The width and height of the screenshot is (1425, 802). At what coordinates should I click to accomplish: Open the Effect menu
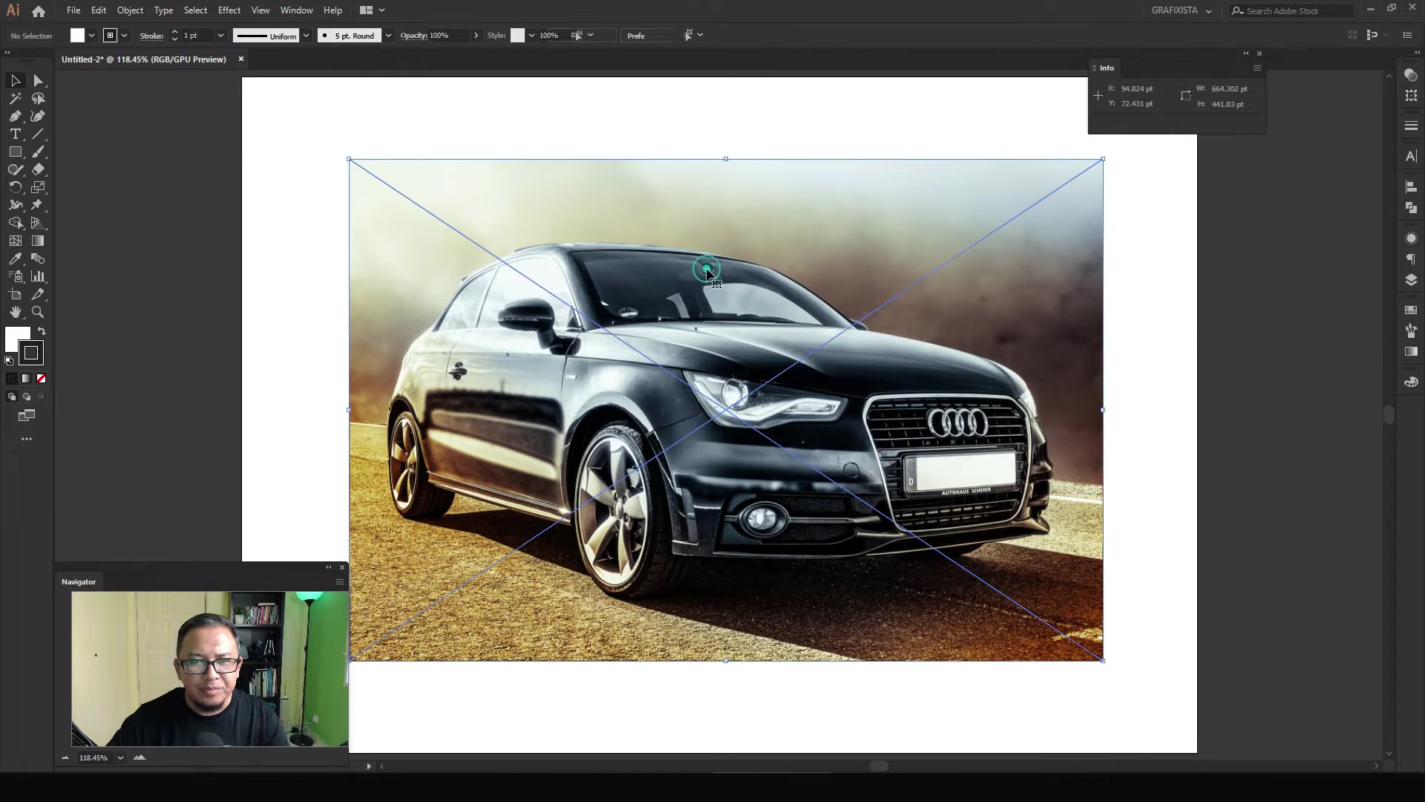pyautogui.click(x=229, y=10)
